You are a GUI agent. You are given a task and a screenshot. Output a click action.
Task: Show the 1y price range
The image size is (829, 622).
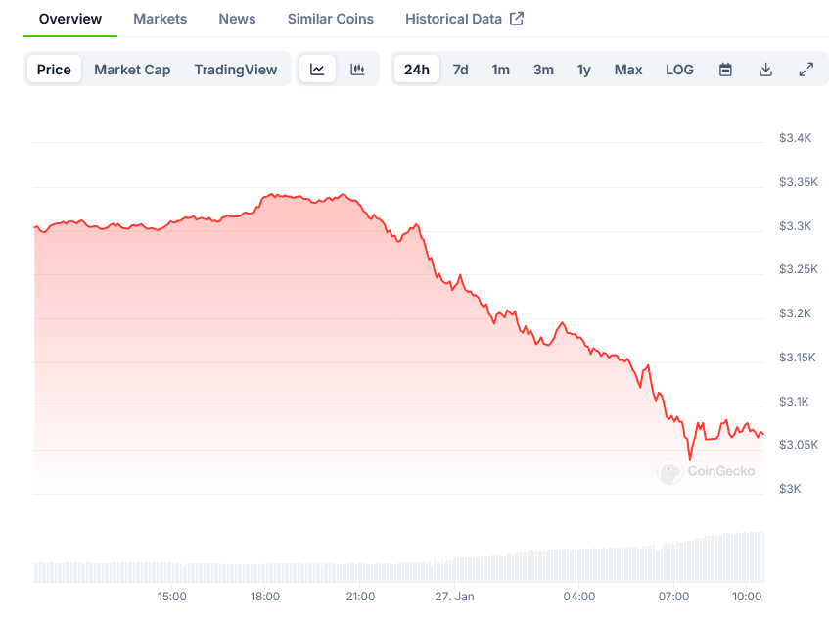(583, 70)
